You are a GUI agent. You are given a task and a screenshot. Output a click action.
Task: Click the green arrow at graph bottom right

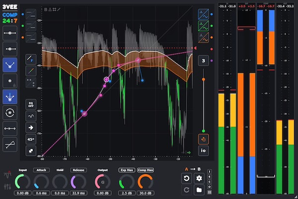pos(189,152)
